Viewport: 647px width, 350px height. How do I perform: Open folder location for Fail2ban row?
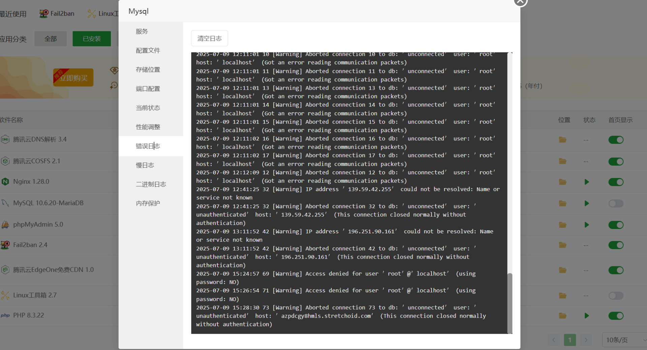click(x=563, y=245)
